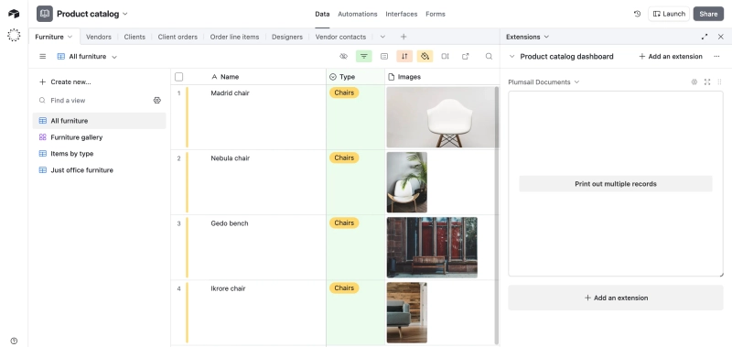Show more tables chevron
Screen dimensions: 732x347
tap(382, 37)
